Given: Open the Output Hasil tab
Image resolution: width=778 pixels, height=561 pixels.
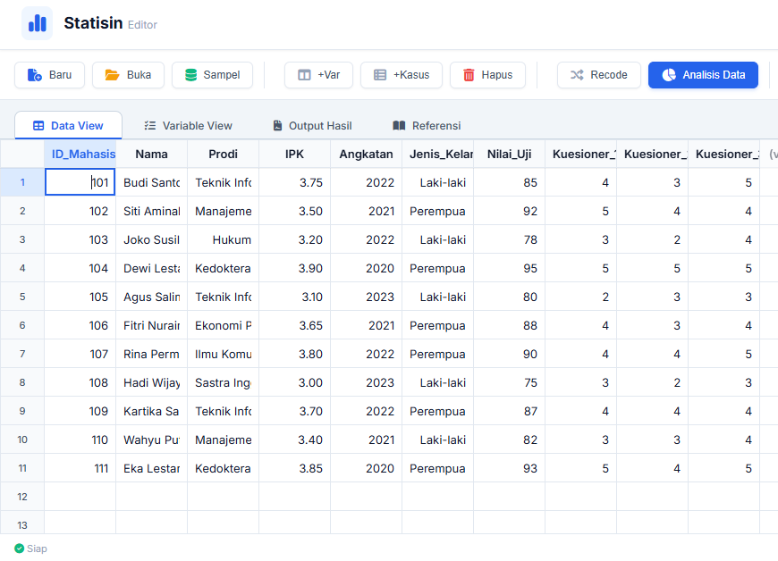Looking at the screenshot, I should pyautogui.click(x=312, y=126).
